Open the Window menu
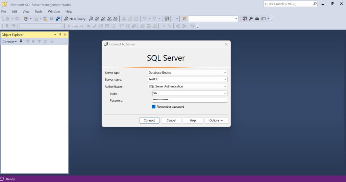 click(x=54, y=11)
